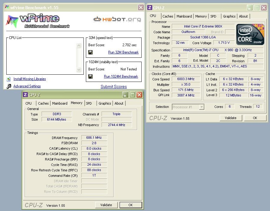270x211 pixels.
Task: Click the Install Missing Libraries icon
Action: pyautogui.click(x=9, y=79)
